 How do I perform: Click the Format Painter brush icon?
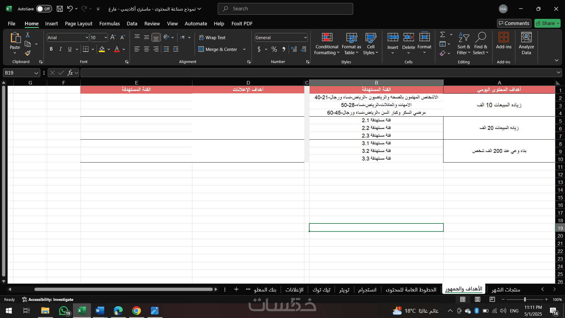click(x=28, y=53)
